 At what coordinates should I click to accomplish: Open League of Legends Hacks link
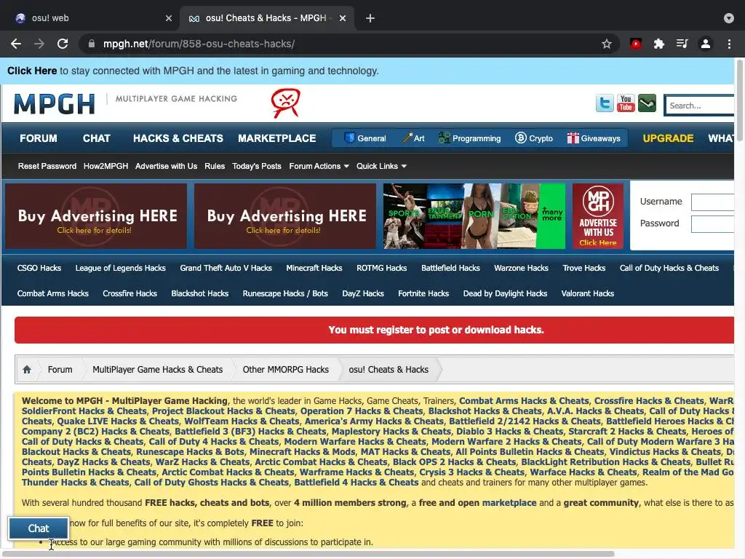click(120, 268)
